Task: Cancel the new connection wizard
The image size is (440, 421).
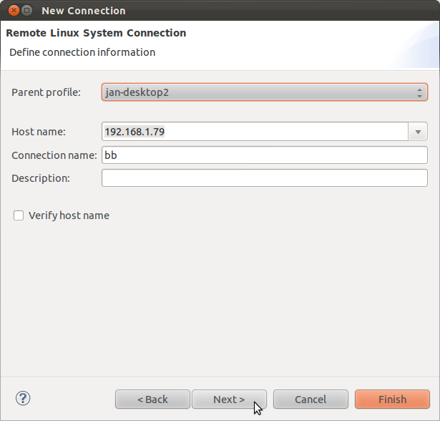Action: point(311,399)
